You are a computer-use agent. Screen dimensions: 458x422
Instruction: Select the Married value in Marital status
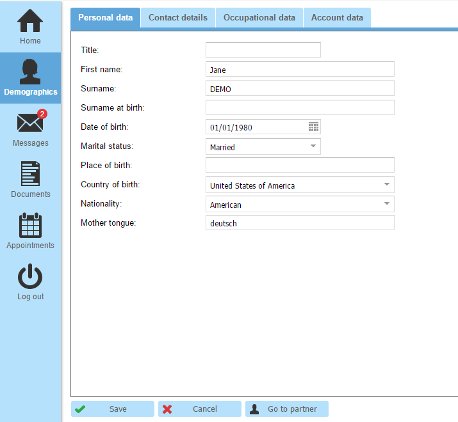(222, 147)
